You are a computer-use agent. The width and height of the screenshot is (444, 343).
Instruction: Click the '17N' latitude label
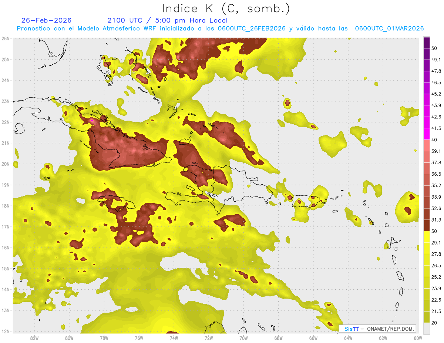pos(6,226)
